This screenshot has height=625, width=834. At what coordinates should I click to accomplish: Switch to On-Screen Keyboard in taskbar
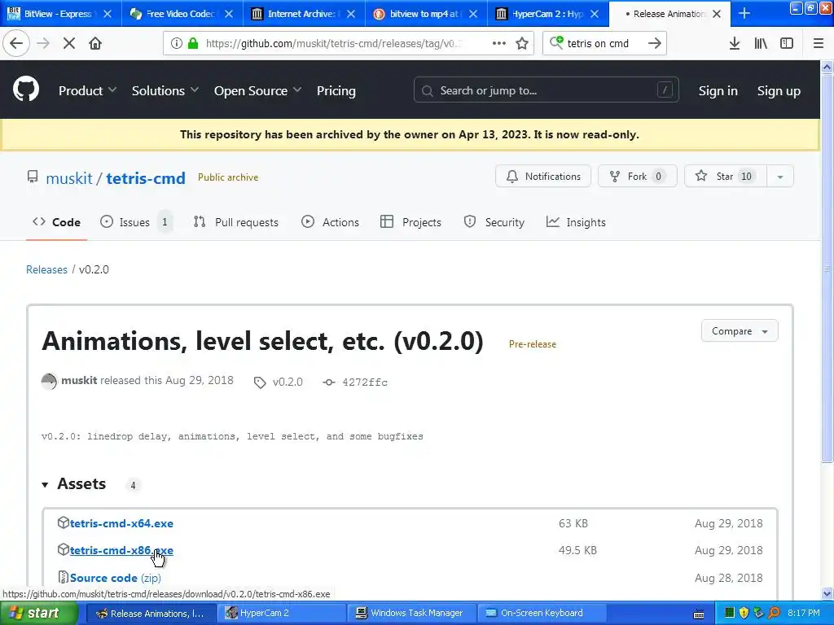pos(542,614)
